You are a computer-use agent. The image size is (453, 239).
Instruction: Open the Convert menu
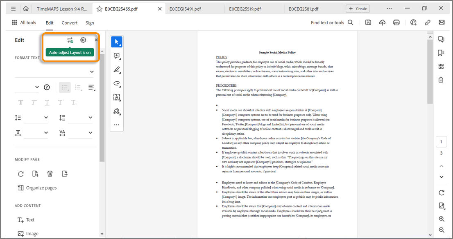tap(69, 23)
